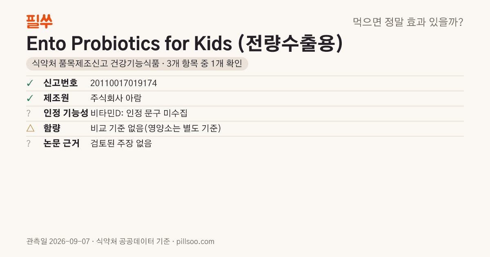The height and width of the screenshot is (257, 490).
Task: Click the question mark beside 논문 근거
Action: coord(29,144)
